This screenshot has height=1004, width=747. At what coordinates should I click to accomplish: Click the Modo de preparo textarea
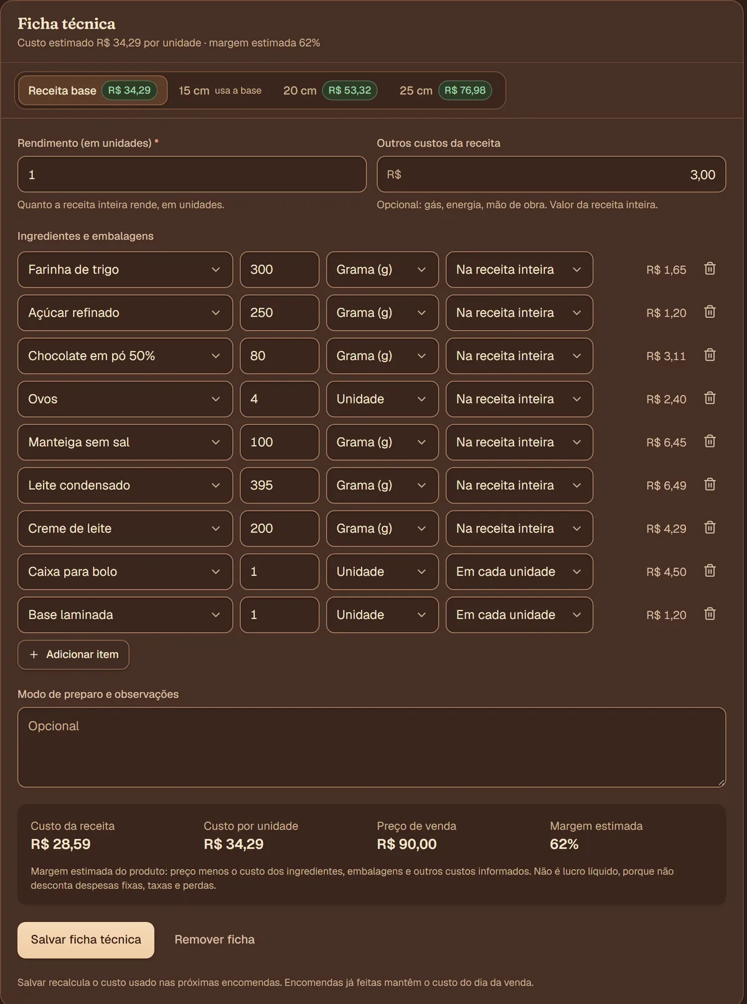(372, 747)
